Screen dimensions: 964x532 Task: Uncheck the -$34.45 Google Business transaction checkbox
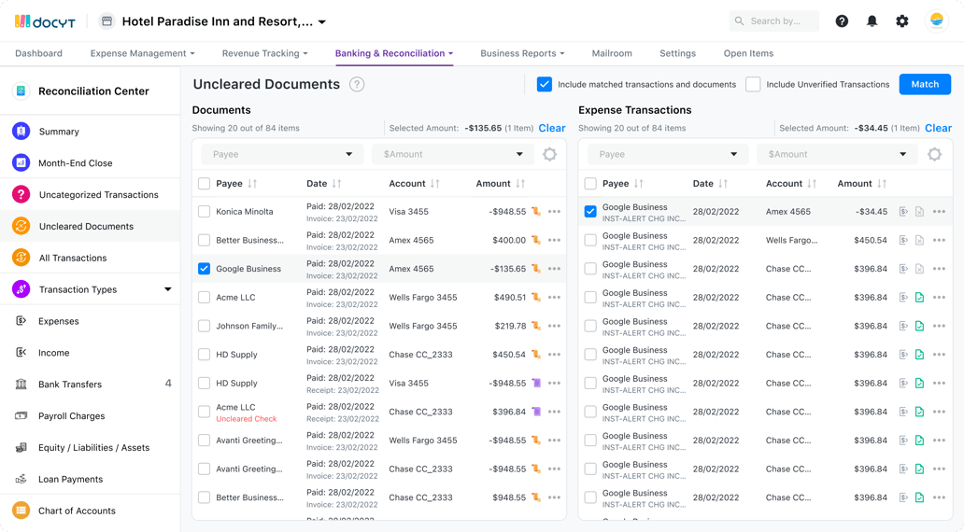[x=590, y=211]
